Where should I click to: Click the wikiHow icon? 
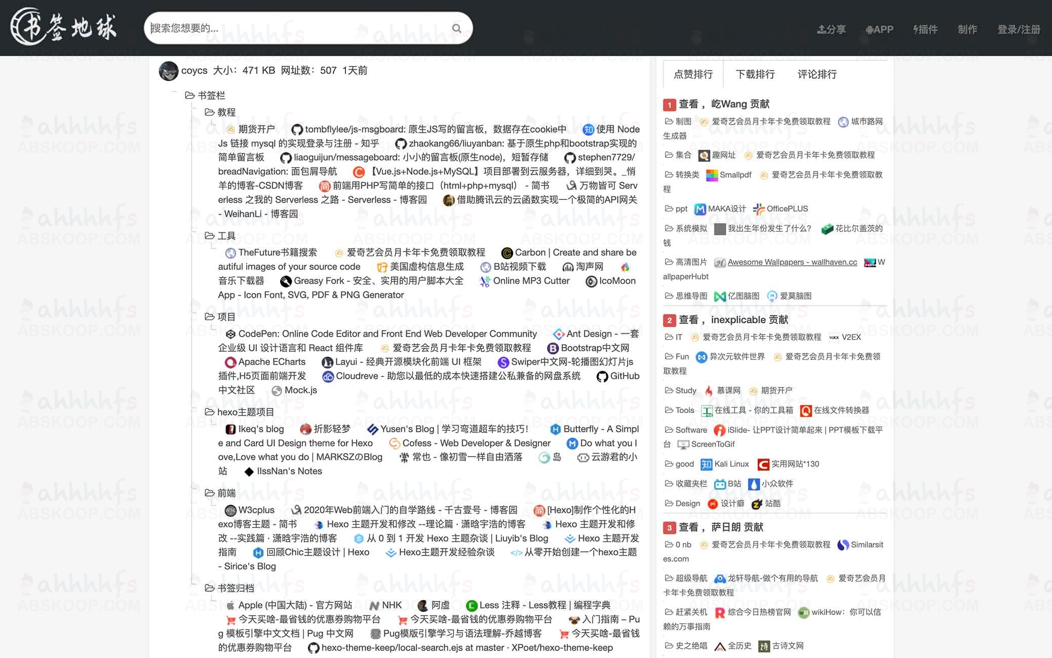click(804, 612)
